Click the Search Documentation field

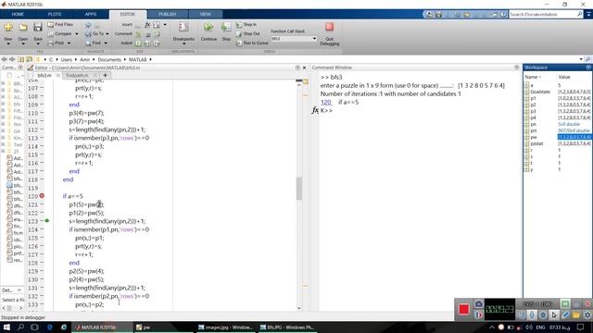click(x=542, y=15)
